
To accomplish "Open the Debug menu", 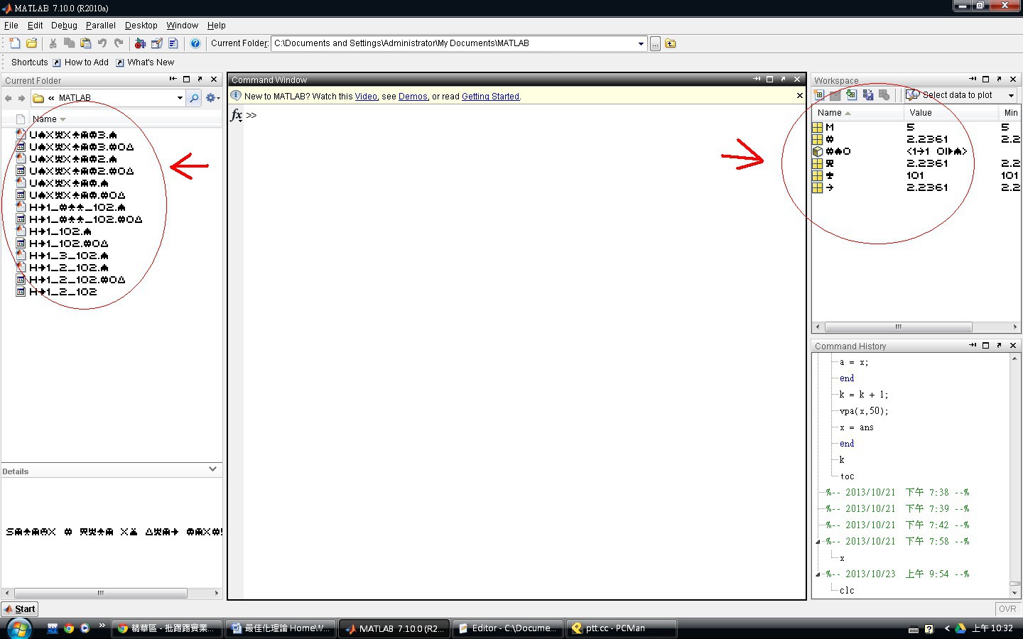I will [x=64, y=26].
